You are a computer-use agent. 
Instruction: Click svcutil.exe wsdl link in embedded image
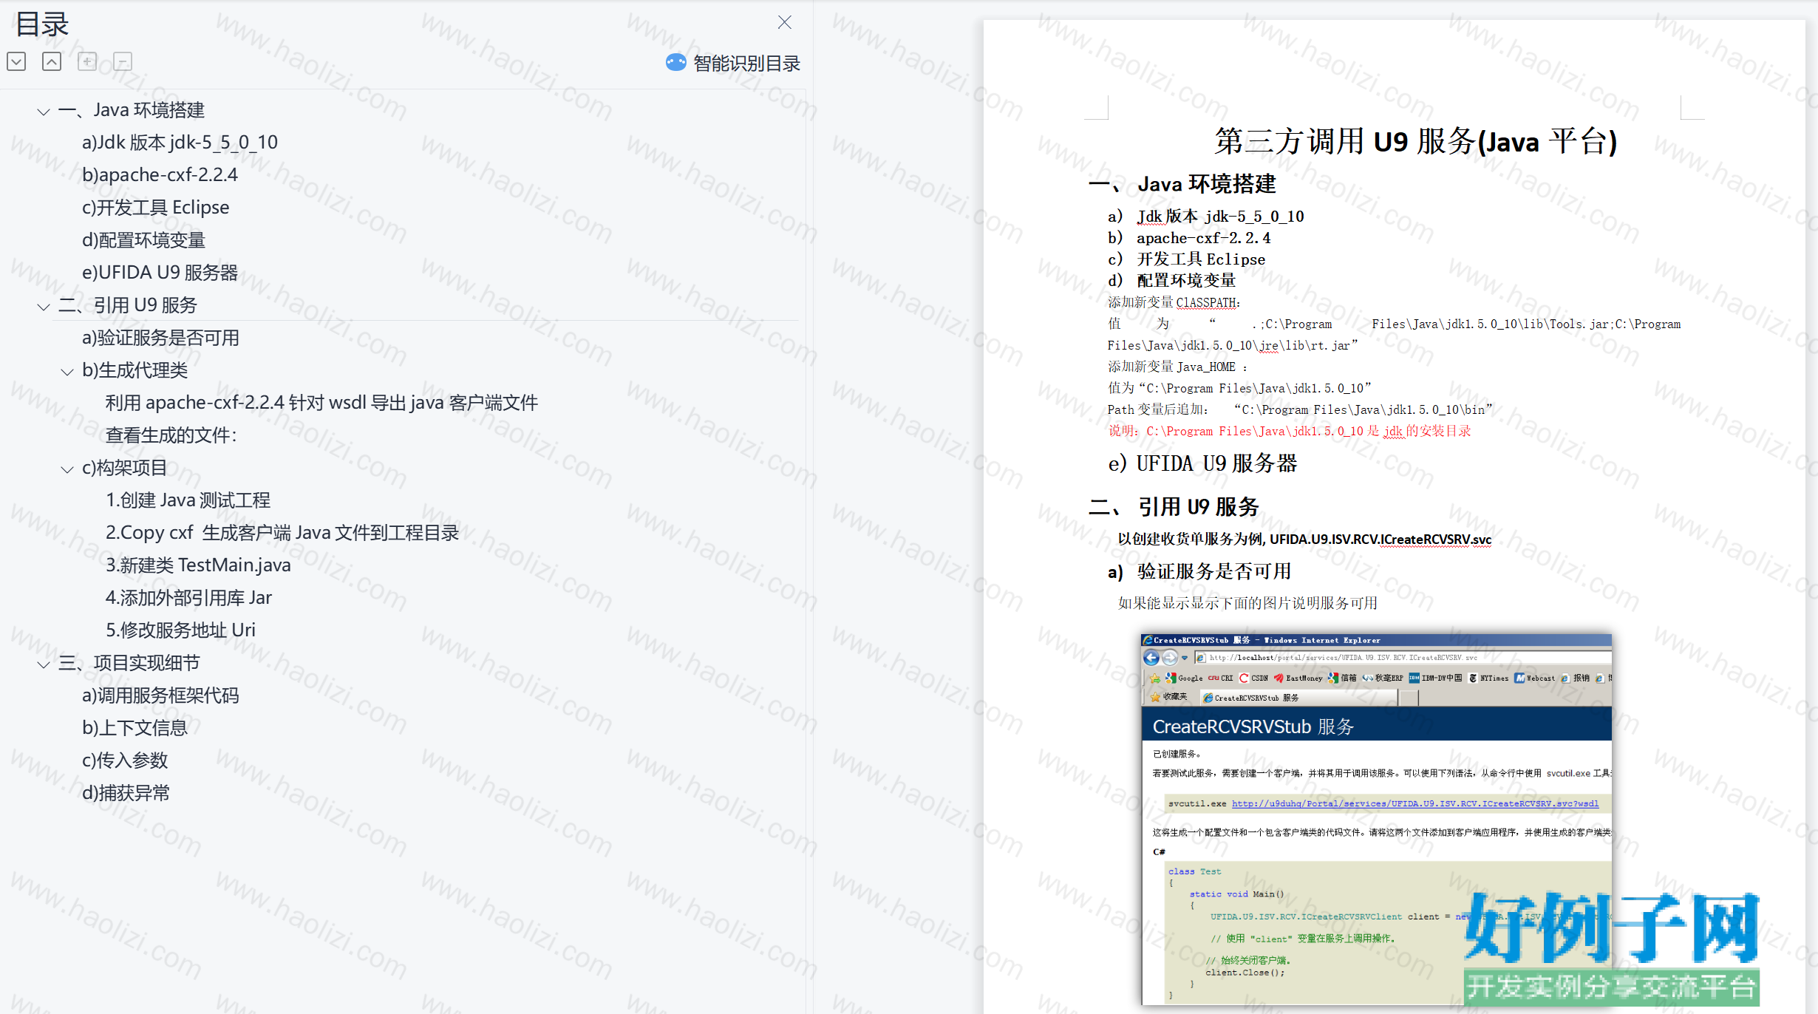click(x=1415, y=803)
